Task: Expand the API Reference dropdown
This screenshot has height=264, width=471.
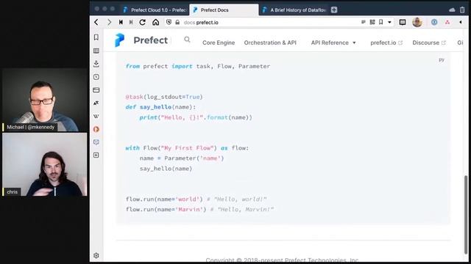Action: pyautogui.click(x=333, y=43)
